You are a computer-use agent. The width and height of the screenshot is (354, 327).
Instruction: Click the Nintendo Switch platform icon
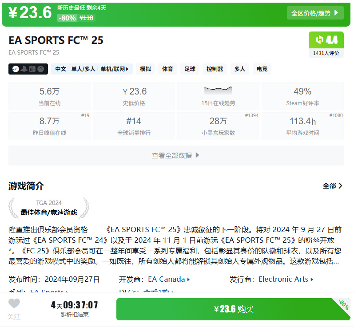pyautogui.click(x=32, y=69)
